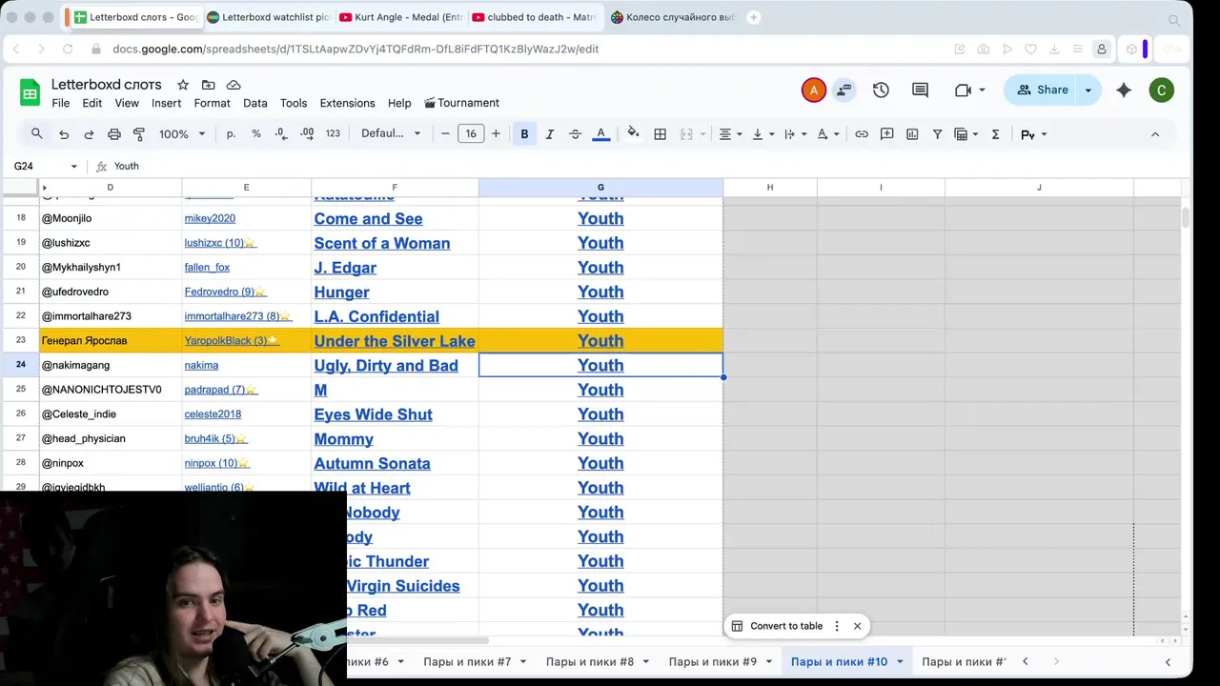
Task: Open text wrapping dropdown
Action: [x=795, y=134]
